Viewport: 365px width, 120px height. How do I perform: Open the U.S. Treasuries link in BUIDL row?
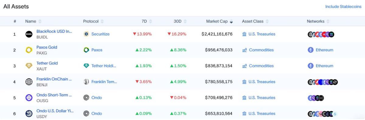click(262, 34)
